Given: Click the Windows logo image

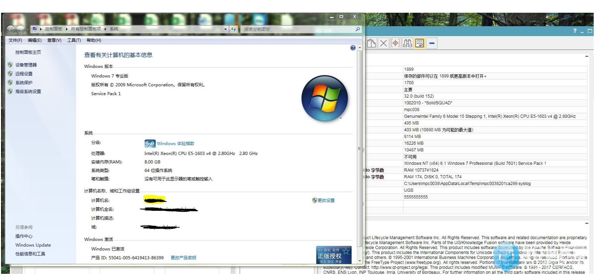Looking at the screenshot, I should click(x=324, y=98).
